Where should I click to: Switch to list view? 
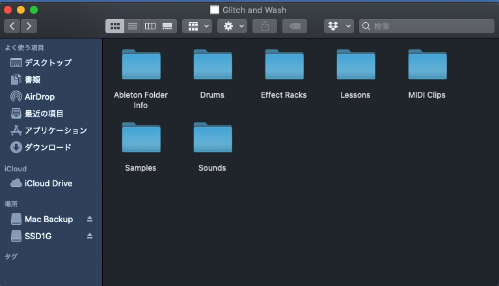coord(133,26)
